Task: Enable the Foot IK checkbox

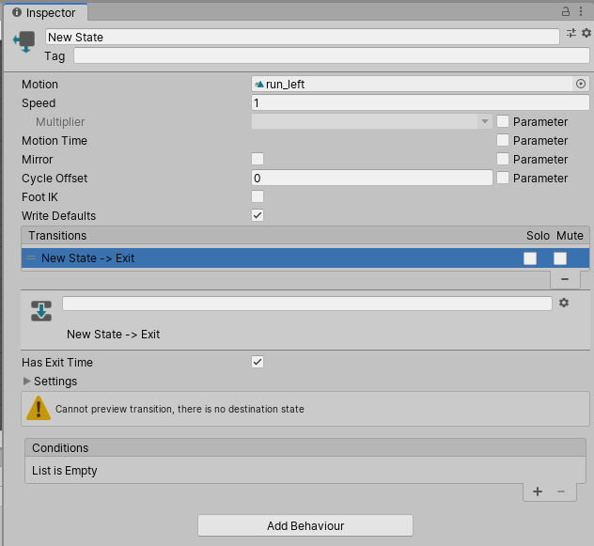Action: point(258,196)
